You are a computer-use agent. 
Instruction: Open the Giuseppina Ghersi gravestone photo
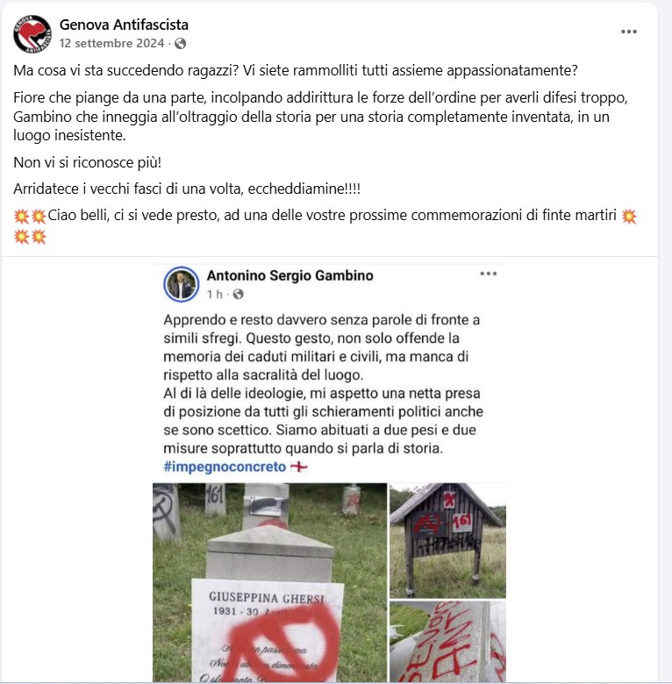(269, 582)
